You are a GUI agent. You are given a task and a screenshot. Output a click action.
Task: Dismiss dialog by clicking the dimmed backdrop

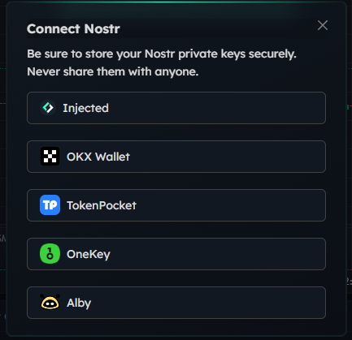point(2,162)
